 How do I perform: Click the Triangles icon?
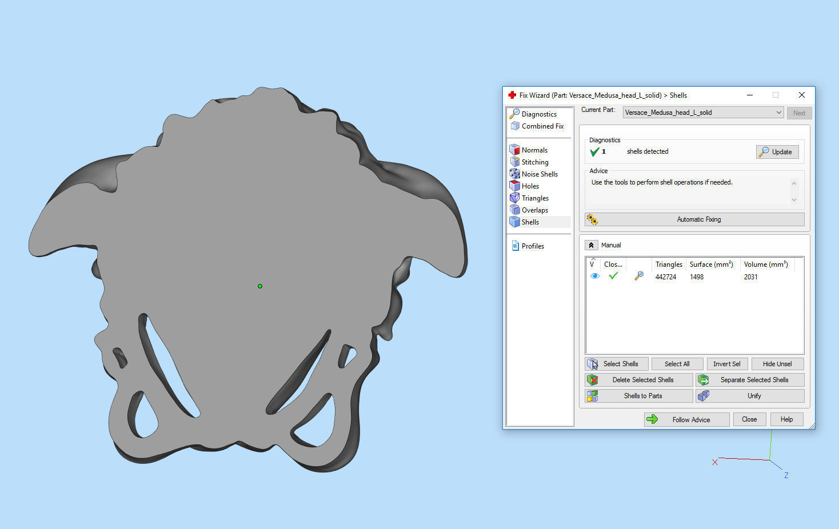[x=514, y=198]
